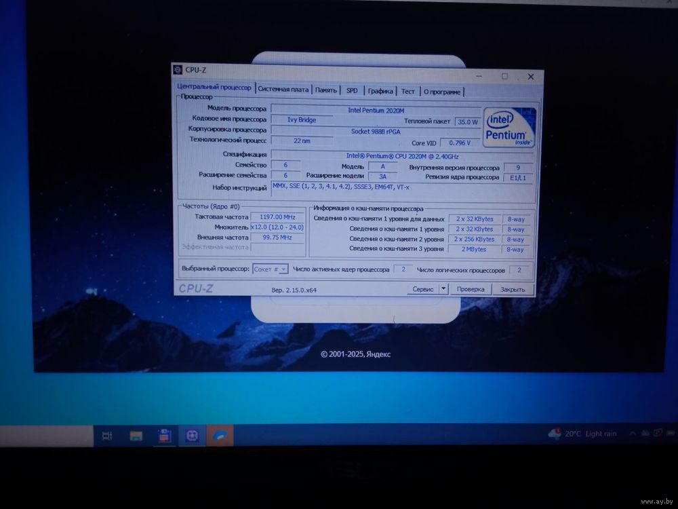This screenshot has height=509, width=678.
Task: Click the instruction set MMX, SSE field
Action: (x=402, y=189)
